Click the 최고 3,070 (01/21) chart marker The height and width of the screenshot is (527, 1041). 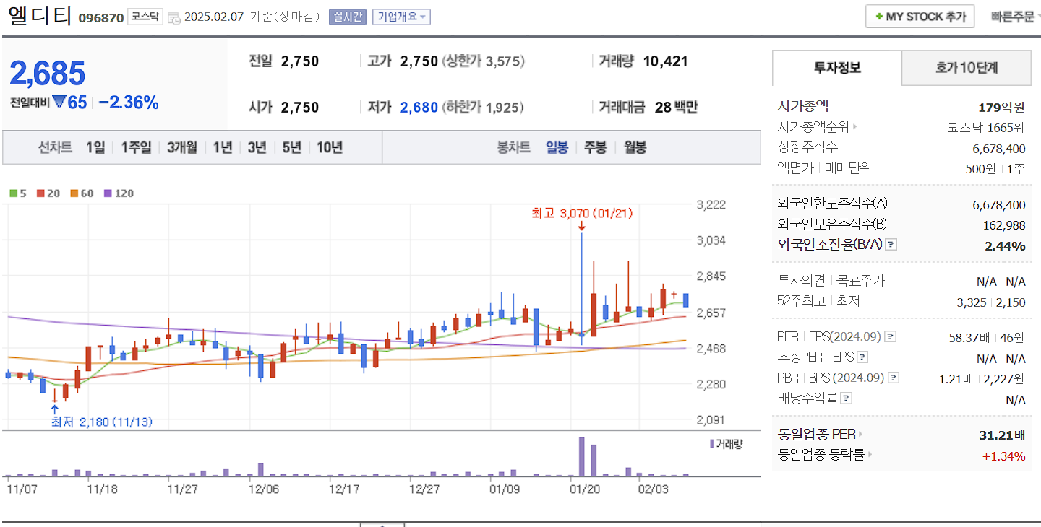click(582, 213)
